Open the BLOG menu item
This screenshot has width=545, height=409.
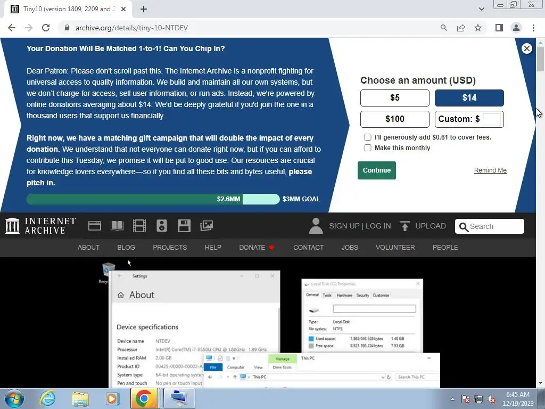tap(126, 247)
